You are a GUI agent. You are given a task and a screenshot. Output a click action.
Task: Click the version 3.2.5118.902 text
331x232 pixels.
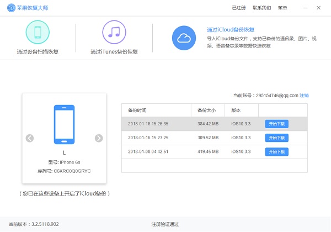(45, 224)
